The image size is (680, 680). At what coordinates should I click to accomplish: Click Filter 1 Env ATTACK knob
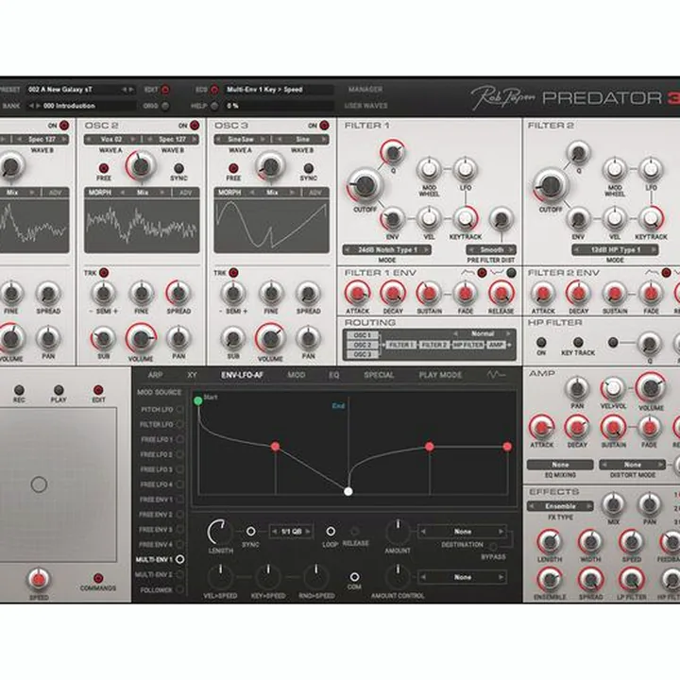click(x=357, y=293)
